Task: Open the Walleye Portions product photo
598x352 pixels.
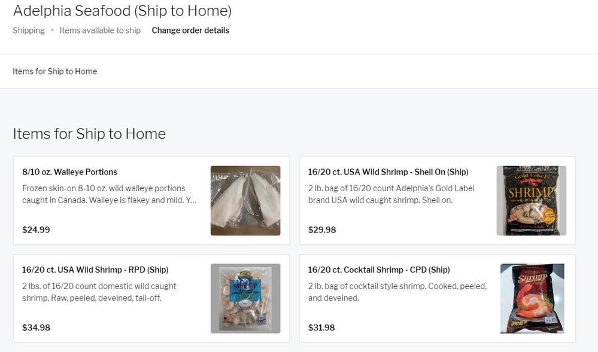Action: point(245,201)
